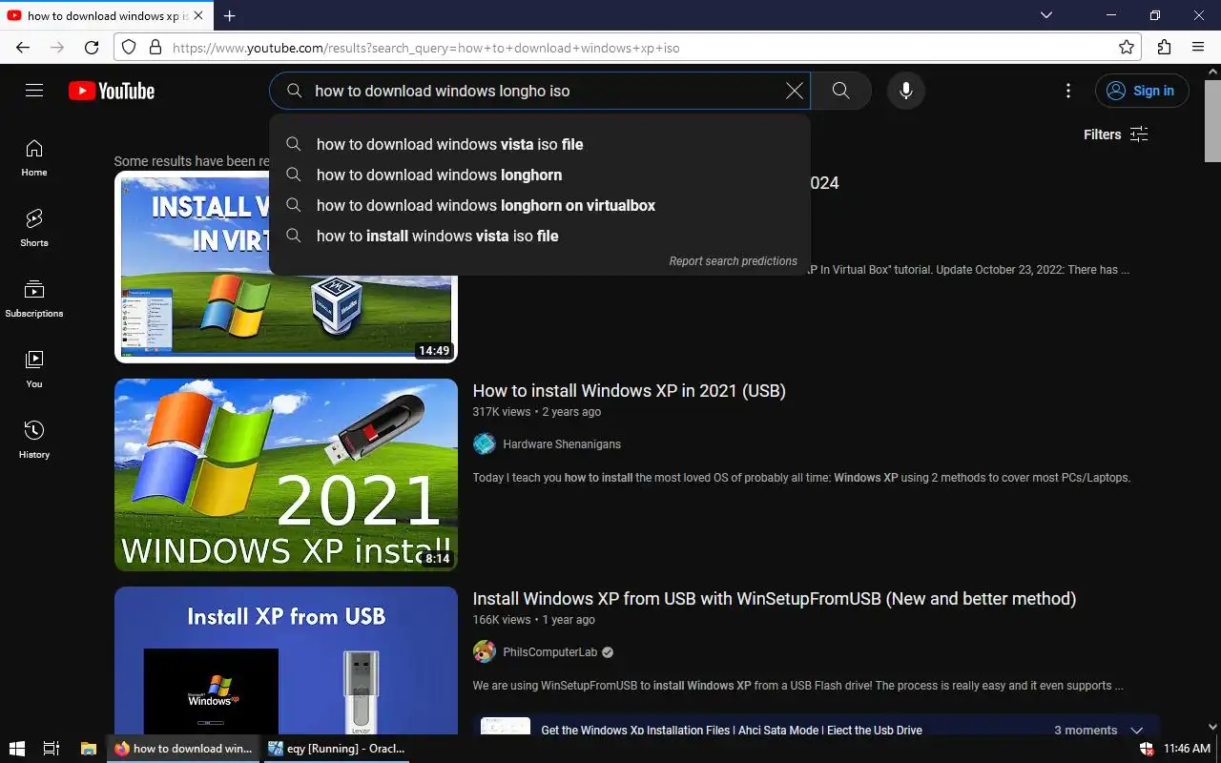Open a new browser tab

pos(229,15)
